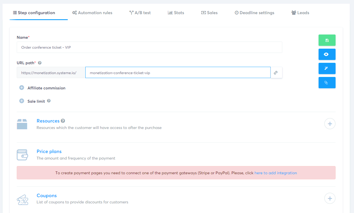
Task: Click 'The amount and frequency of the payment' text
Action: coord(76,158)
